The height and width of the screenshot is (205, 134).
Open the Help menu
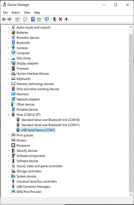(37, 12)
